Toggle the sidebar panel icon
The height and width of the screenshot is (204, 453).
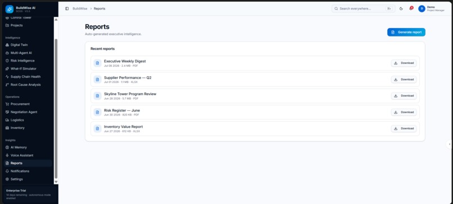(x=67, y=8)
